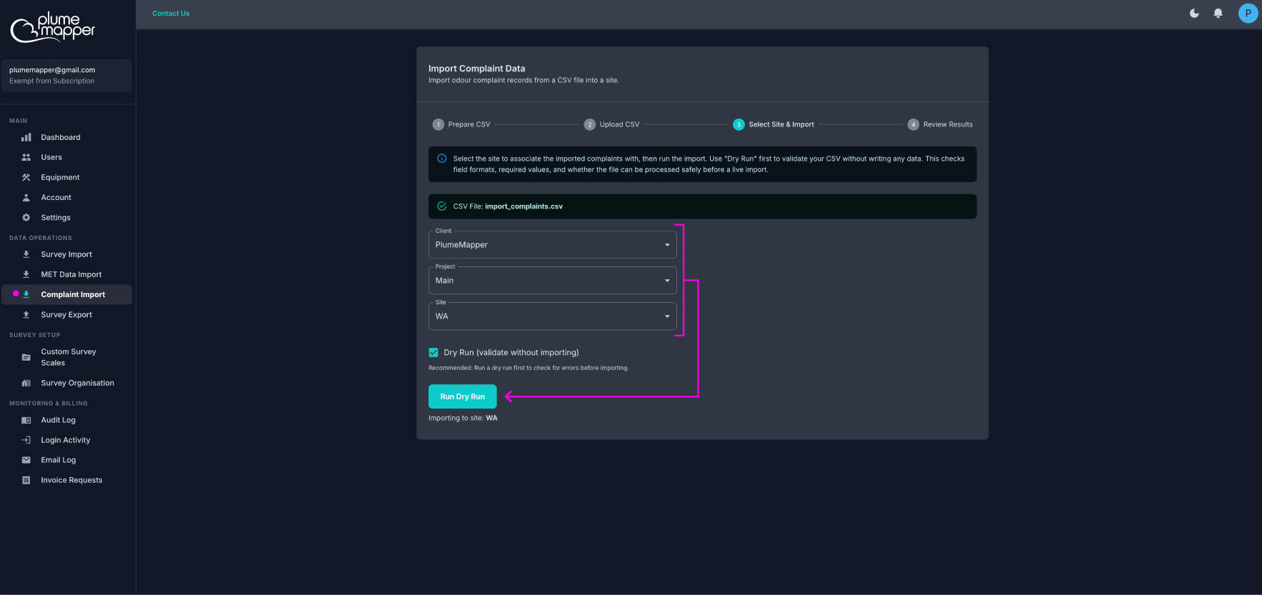Click the Import Complaint Data heading
1262x595 pixels.
pos(476,69)
